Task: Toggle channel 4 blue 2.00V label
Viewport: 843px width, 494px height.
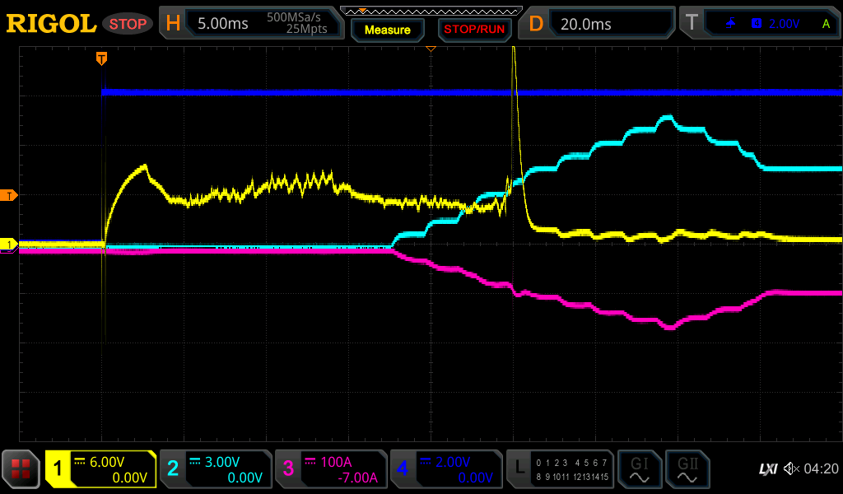Action: coord(446,469)
